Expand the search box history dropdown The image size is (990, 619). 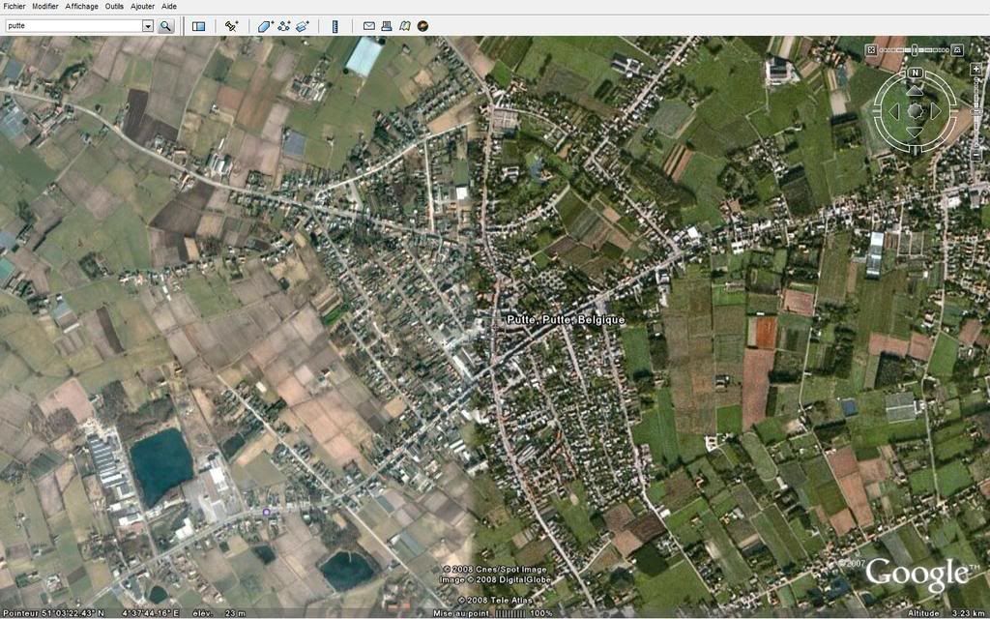pyautogui.click(x=148, y=26)
